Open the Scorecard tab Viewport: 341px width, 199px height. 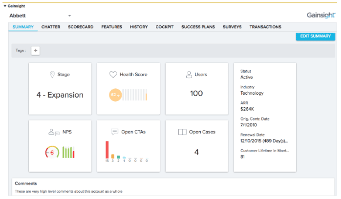tap(81, 27)
